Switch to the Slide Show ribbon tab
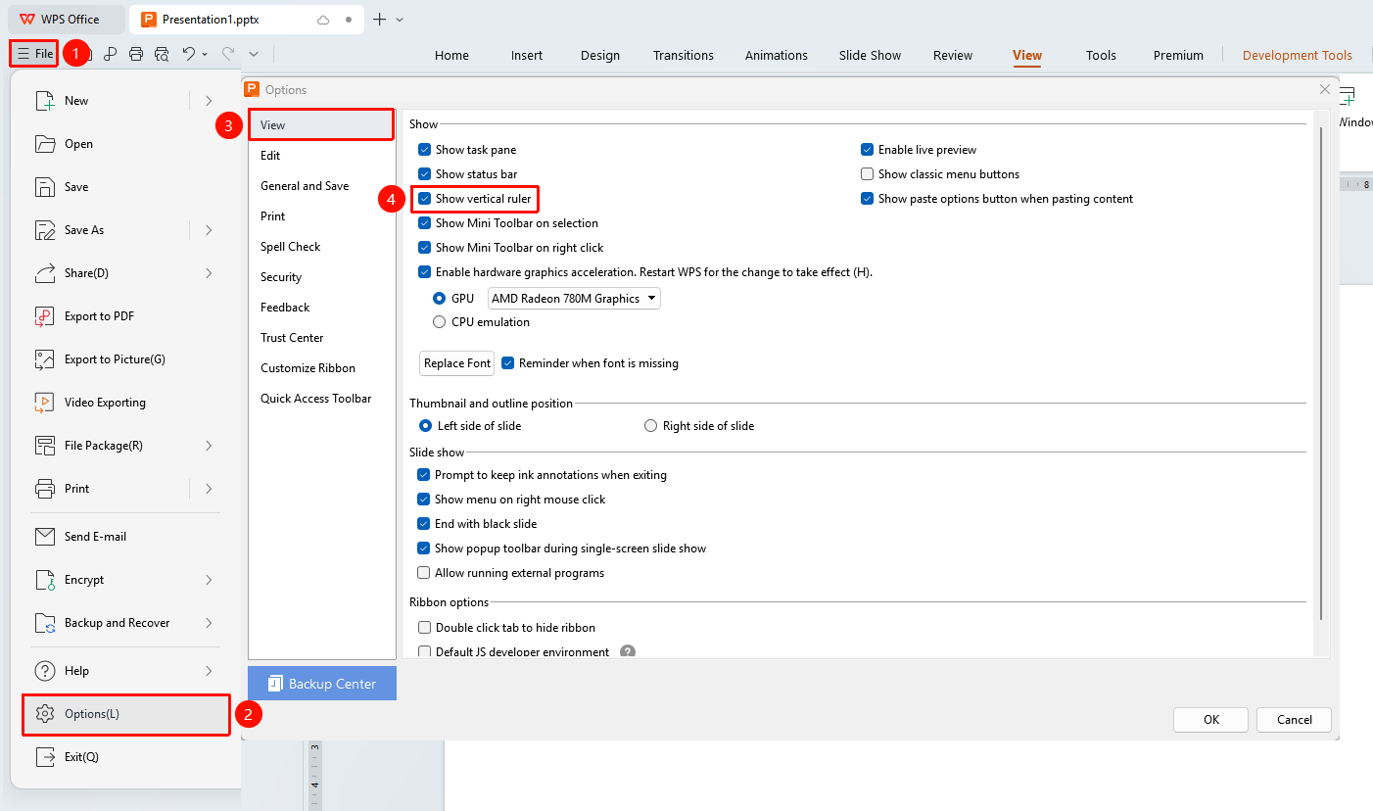This screenshot has width=1373, height=811. pos(870,56)
